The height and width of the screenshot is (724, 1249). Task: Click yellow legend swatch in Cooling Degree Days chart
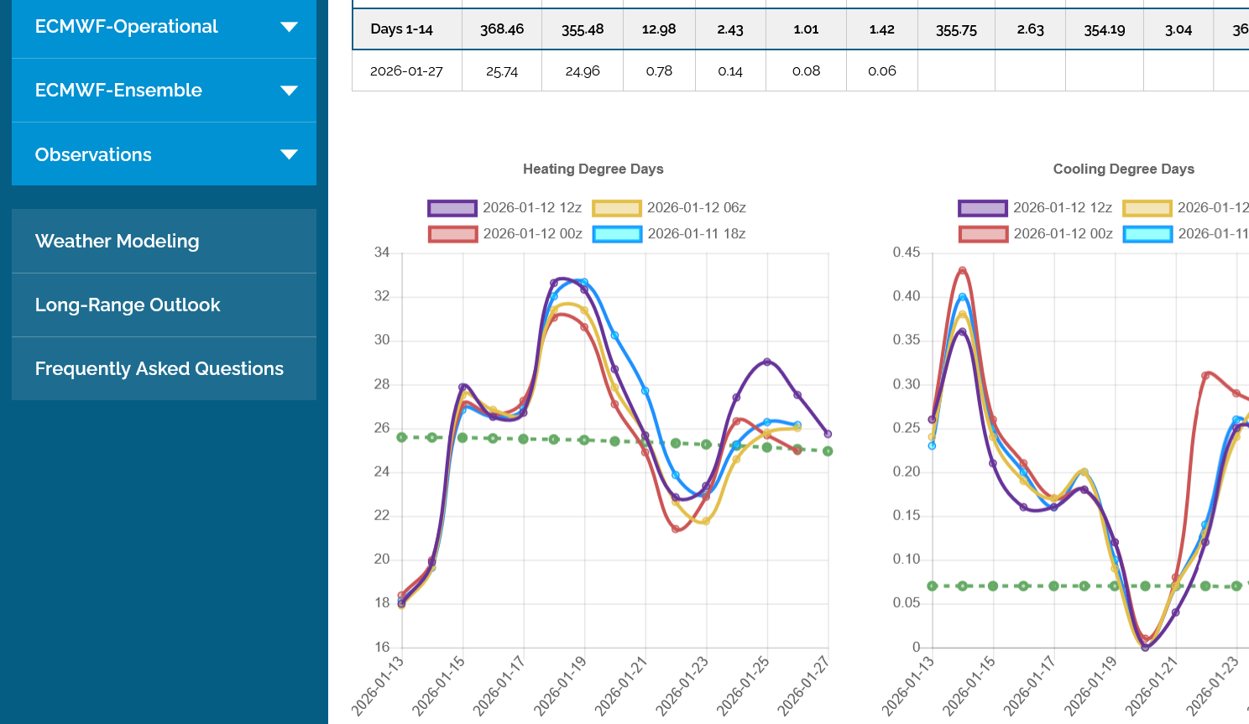coord(1147,208)
